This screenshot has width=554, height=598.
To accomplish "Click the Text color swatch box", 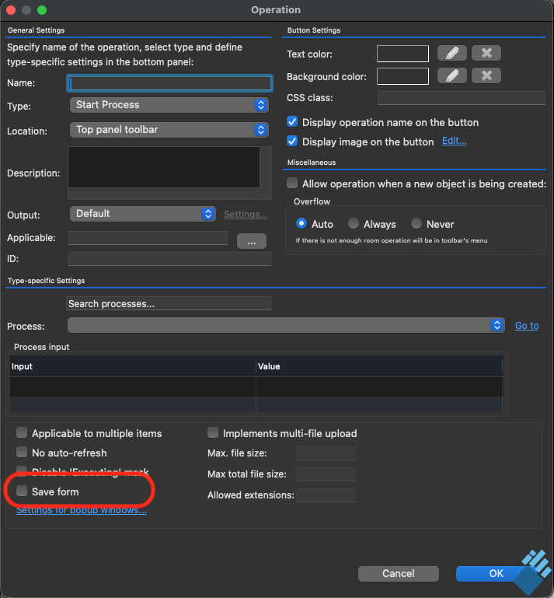I will 402,54.
